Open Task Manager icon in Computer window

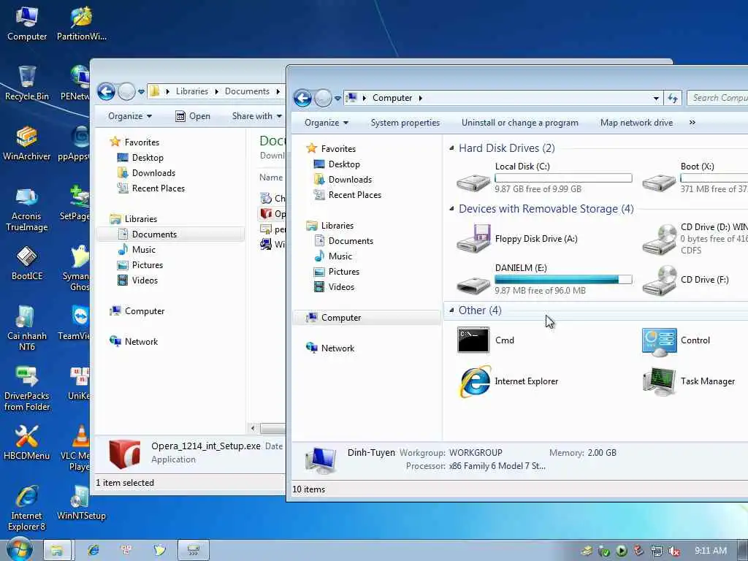coord(660,381)
